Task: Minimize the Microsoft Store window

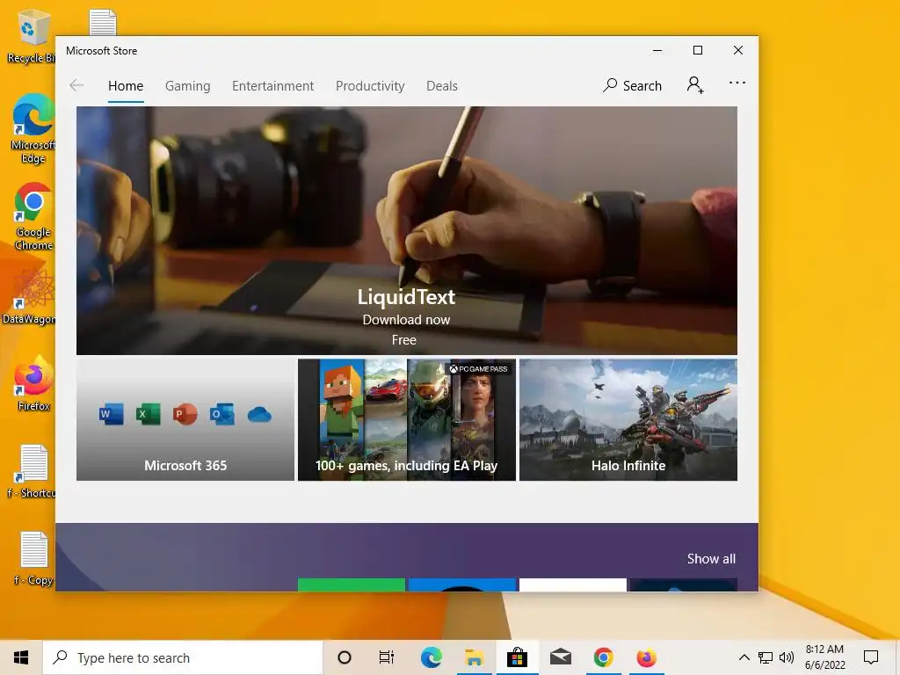Action: (x=657, y=50)
